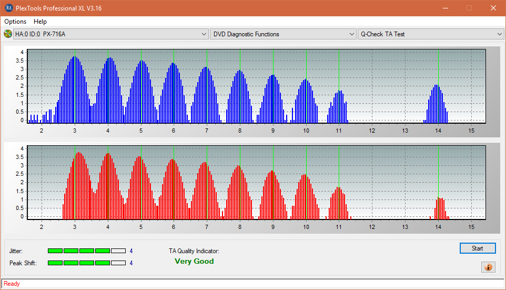
Task: Click the Very Good quality indicator text
Action: click(x=194, y=261)
